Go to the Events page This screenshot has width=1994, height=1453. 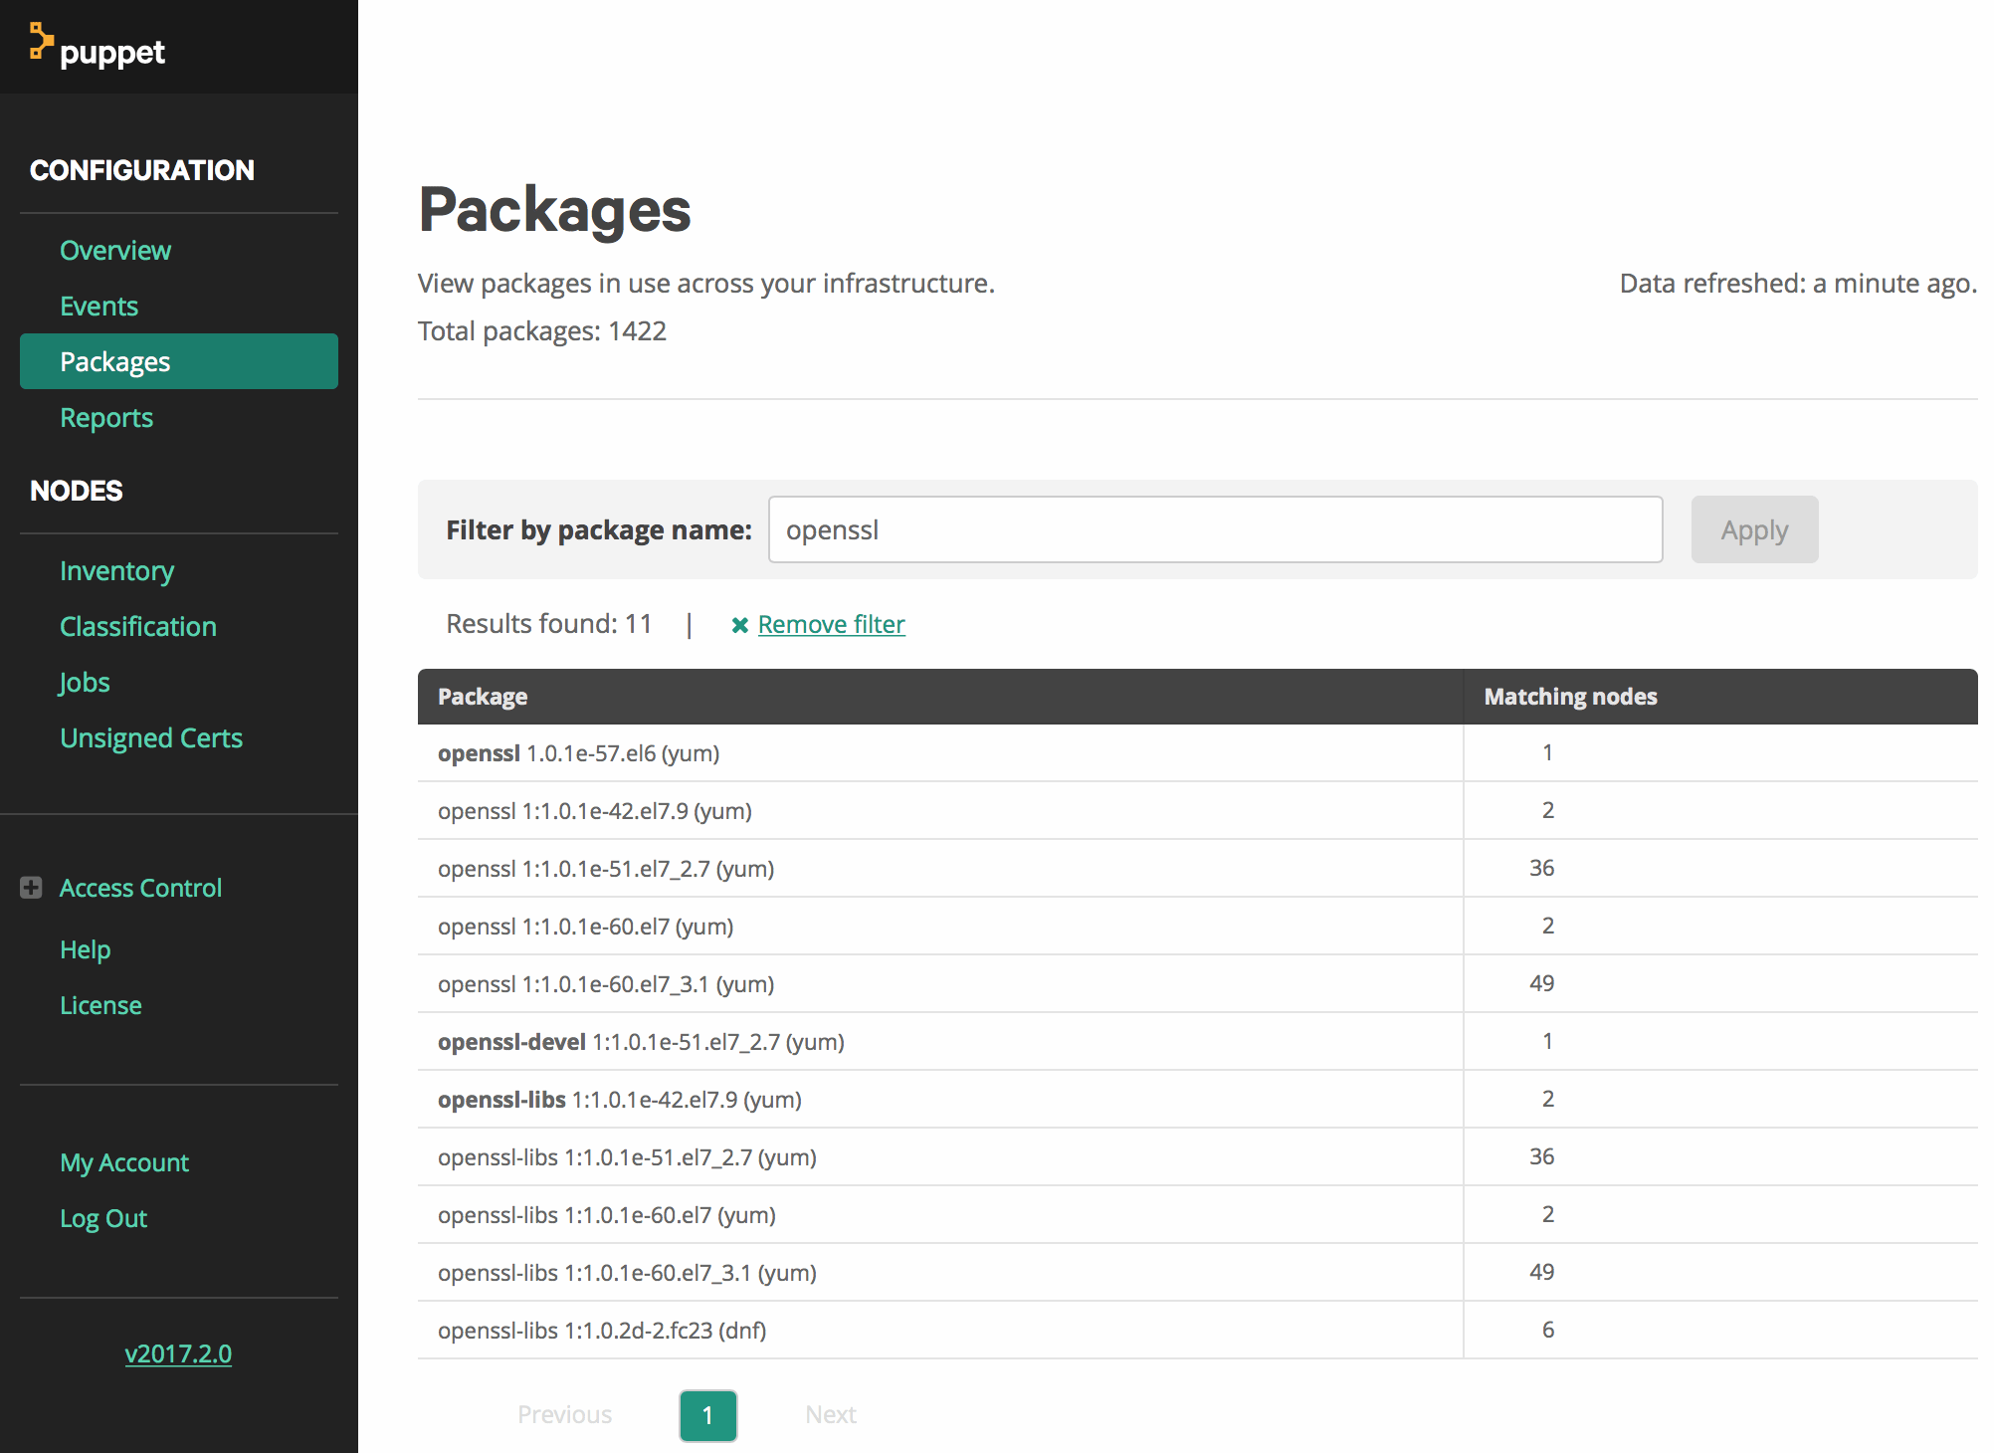click(x=99, y=306)
